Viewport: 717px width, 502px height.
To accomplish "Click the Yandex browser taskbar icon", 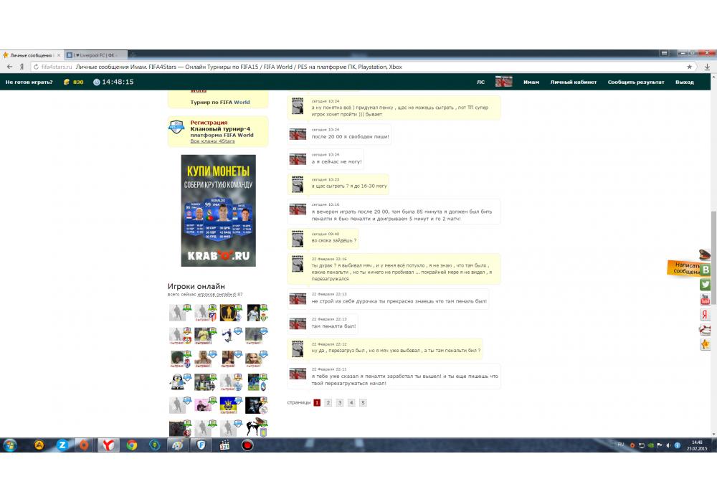I will click(x=108, y=445).
